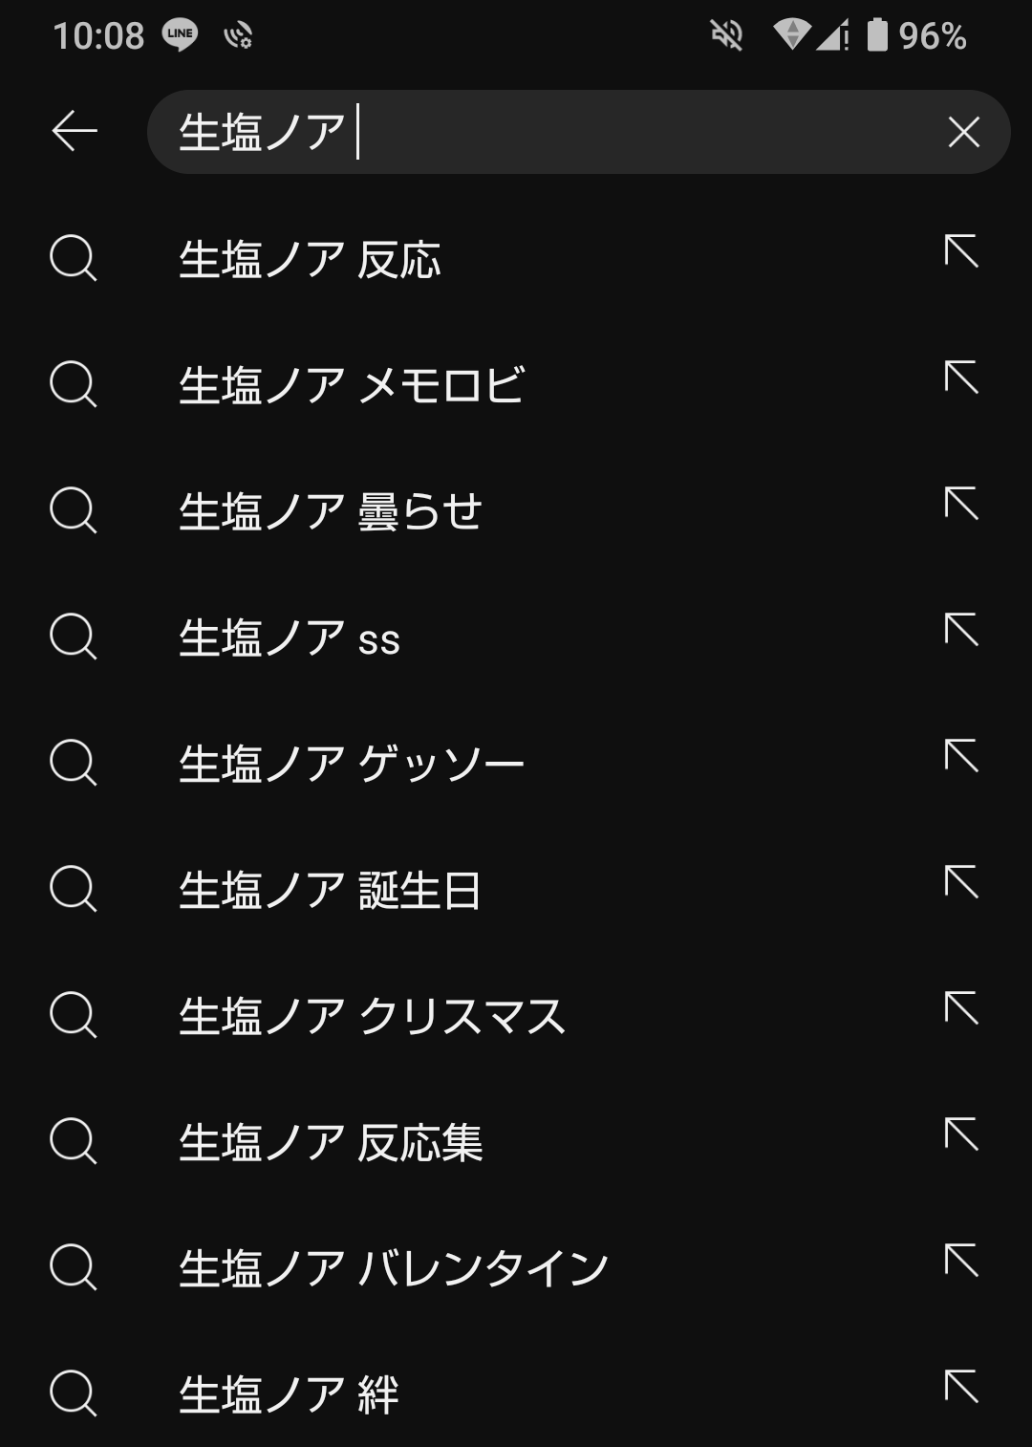Search for 生塩ノア ss suggestion
The height and width of the screenshot is (1447, 1032).
tap(289, 637)
